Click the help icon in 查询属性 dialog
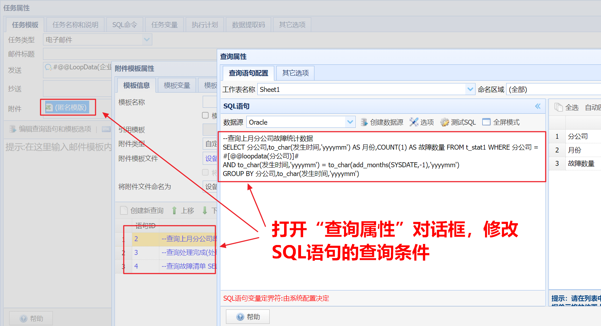 coord(240,317)
